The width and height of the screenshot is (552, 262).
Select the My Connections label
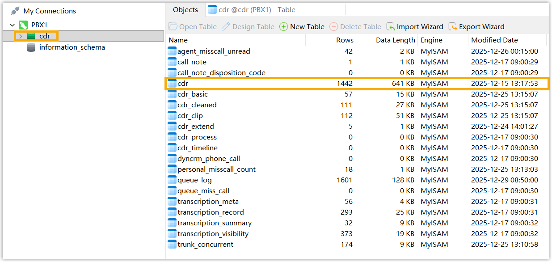point(50,11)
